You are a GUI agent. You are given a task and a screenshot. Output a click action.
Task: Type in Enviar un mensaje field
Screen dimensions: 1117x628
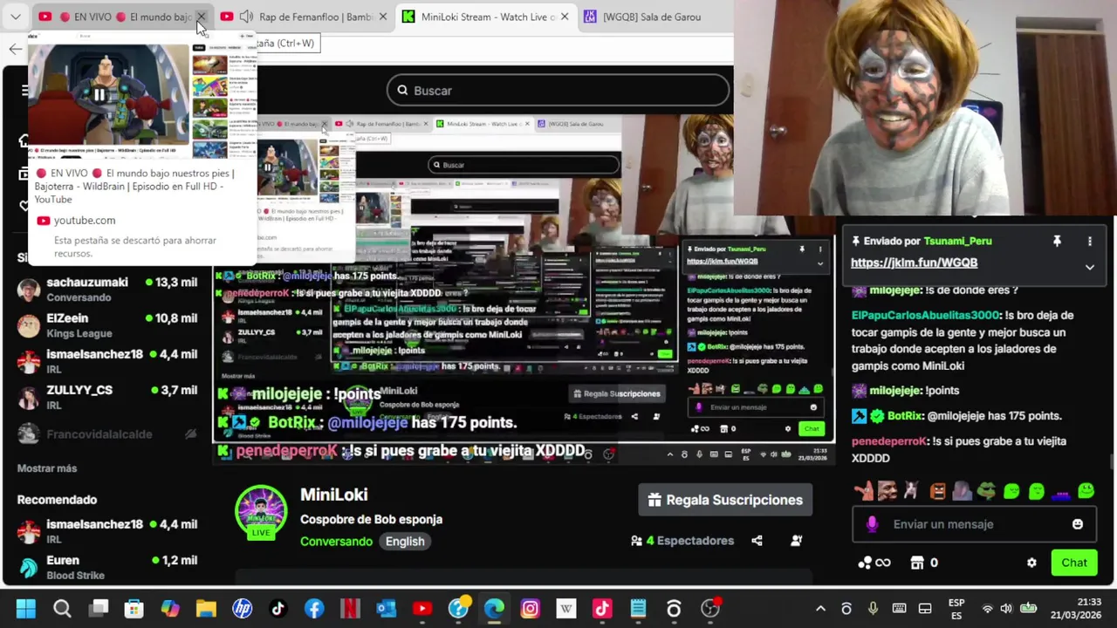pyautogui.click(x=973, y=524)
